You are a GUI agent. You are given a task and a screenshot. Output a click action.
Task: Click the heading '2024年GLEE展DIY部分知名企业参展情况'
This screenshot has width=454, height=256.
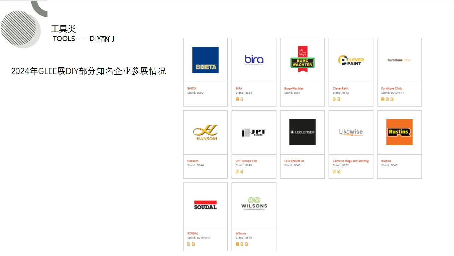pyautogui.click(x=89, y=71)
